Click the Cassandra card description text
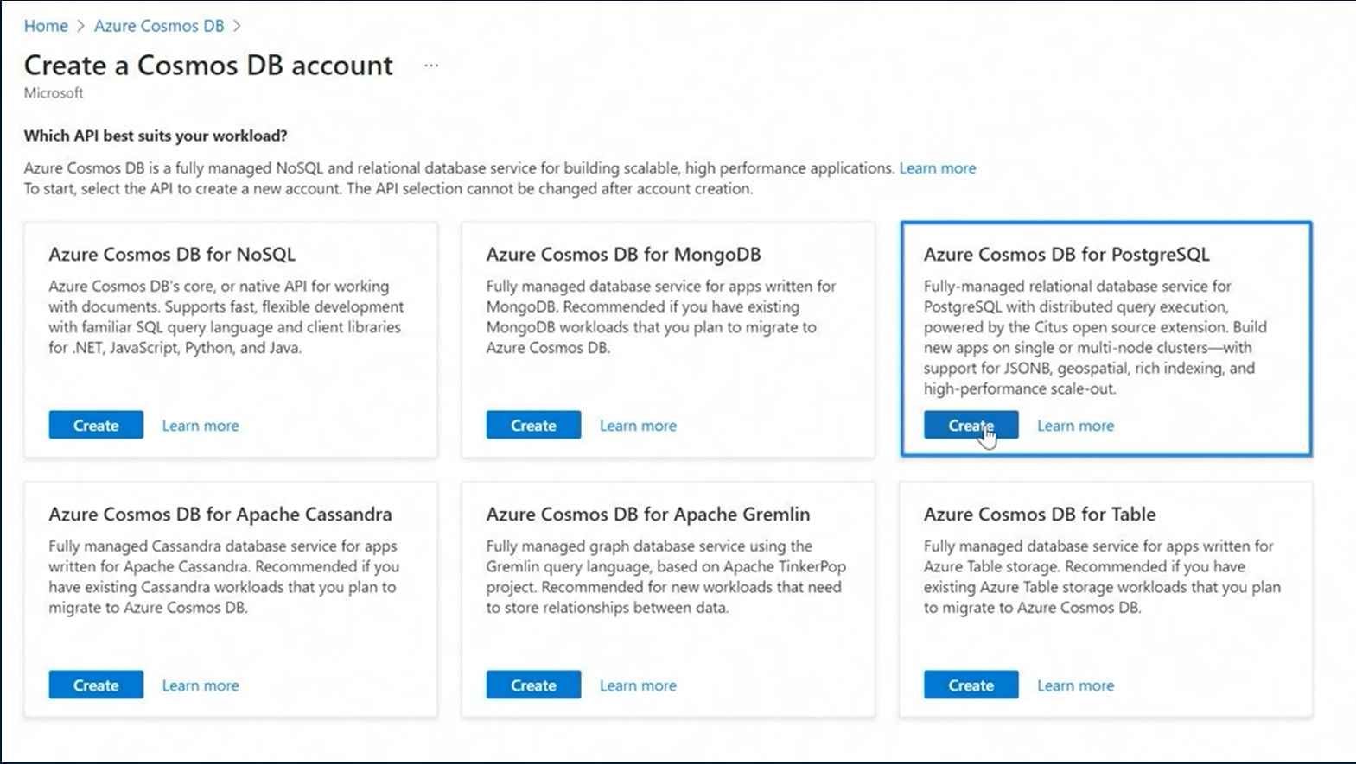Screen dimensions: 1356x764 point(224,577)
